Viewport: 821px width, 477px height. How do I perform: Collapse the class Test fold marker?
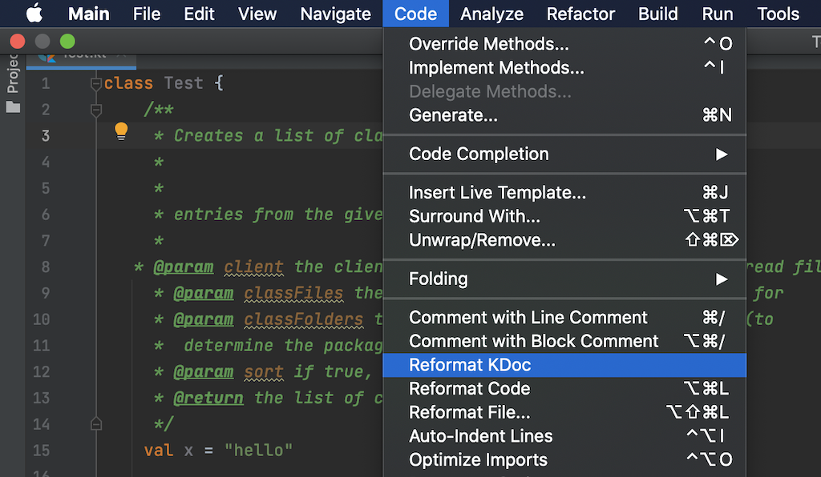[96, 83]
